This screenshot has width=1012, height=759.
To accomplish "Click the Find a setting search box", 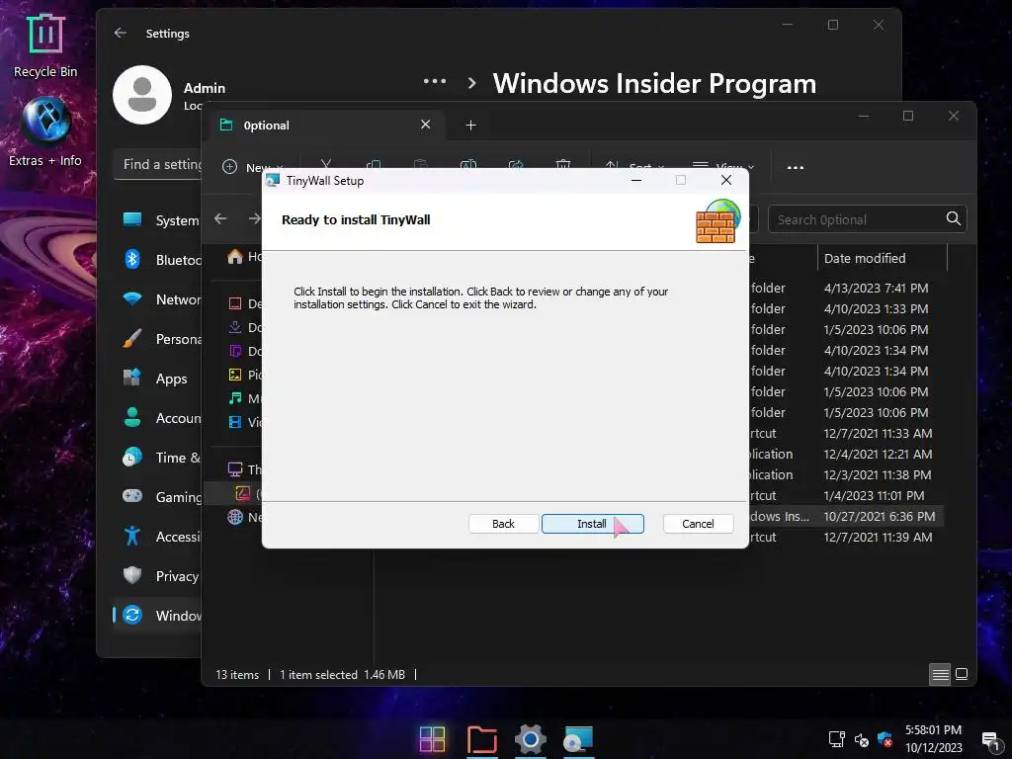I will tap(158, 165).
